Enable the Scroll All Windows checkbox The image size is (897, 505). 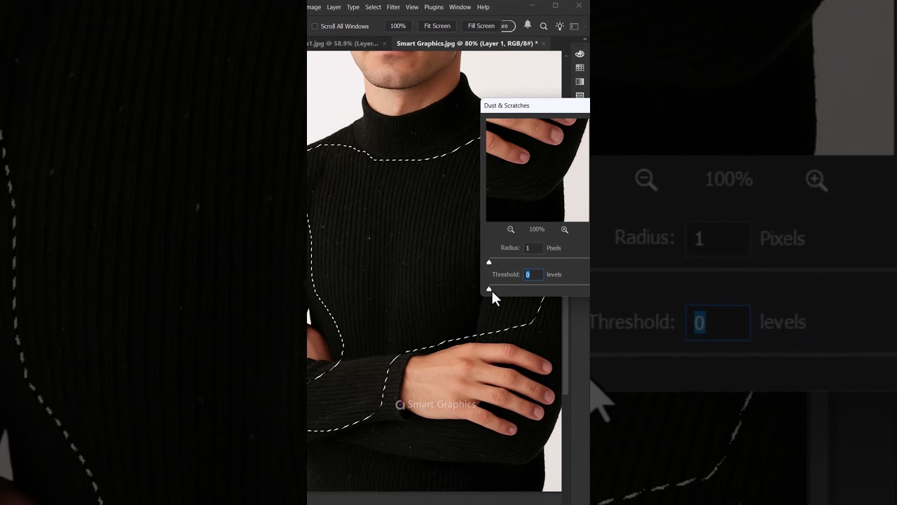pyautogui.click(x=315, y=26)
